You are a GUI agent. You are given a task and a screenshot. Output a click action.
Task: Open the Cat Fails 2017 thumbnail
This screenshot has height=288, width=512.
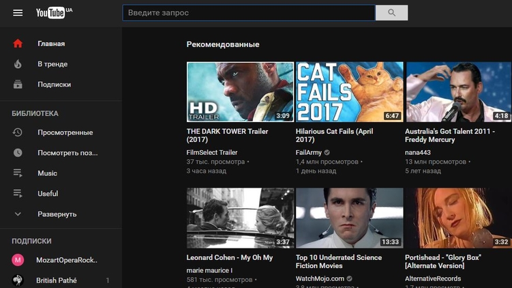pos(349,91)
